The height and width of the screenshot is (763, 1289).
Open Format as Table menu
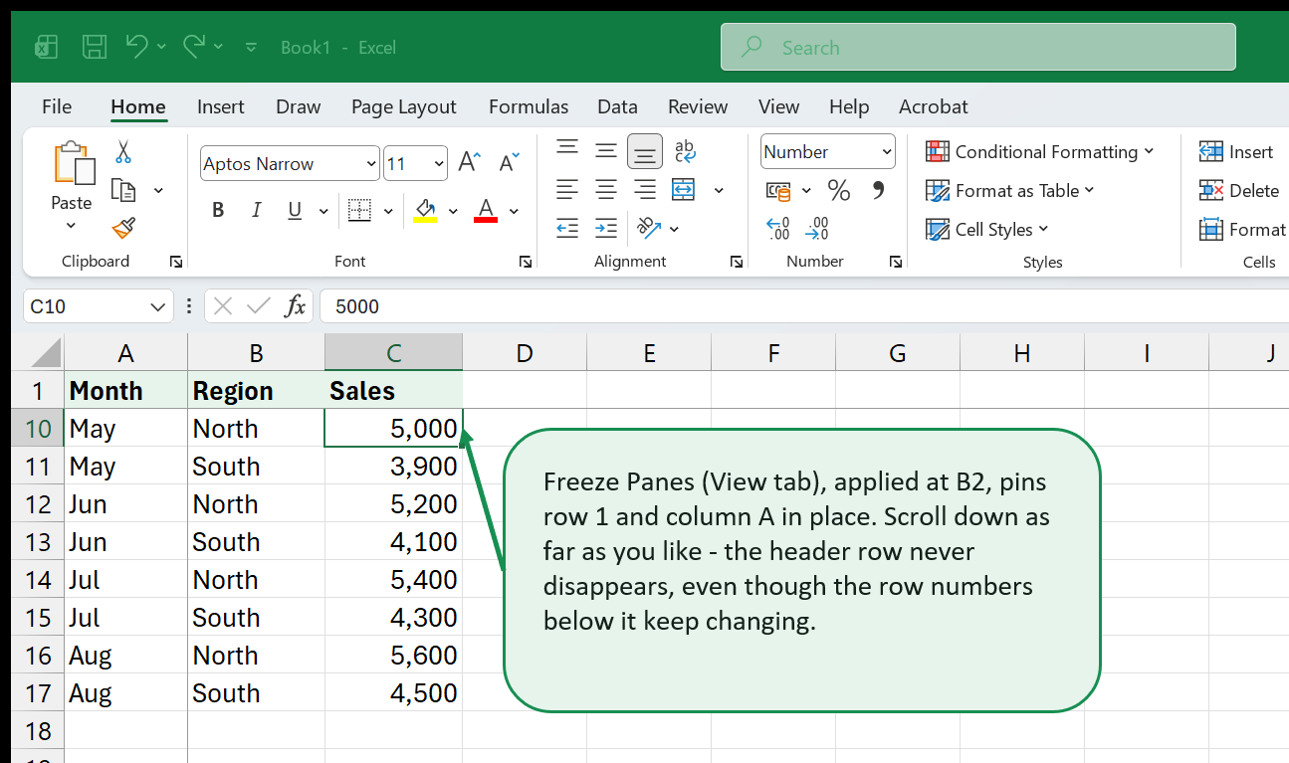1009,190
